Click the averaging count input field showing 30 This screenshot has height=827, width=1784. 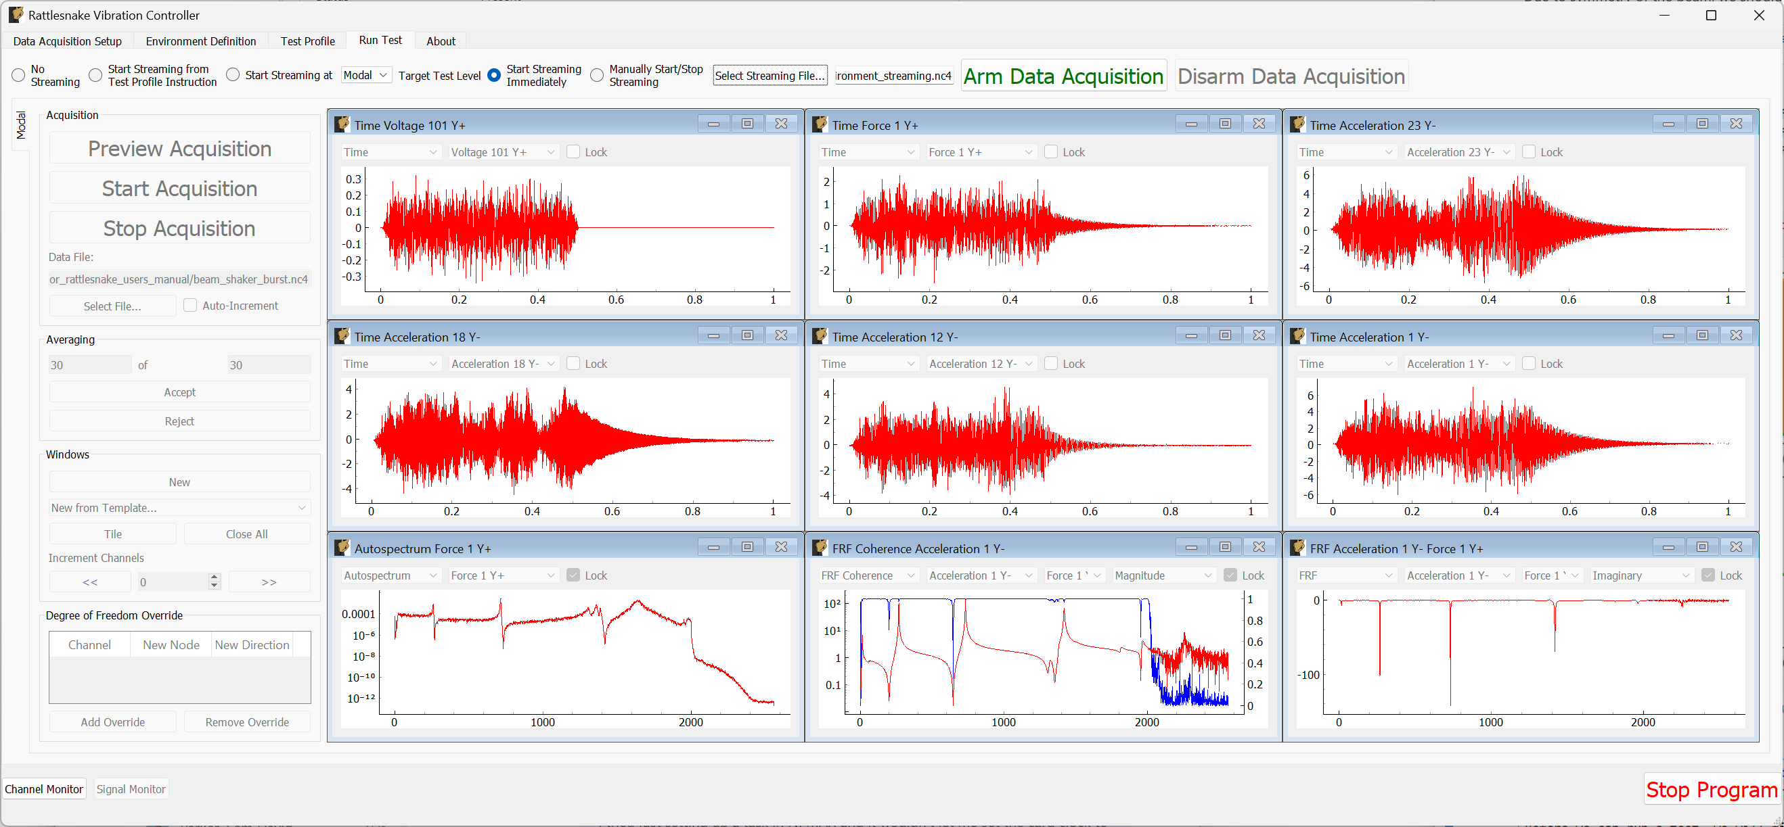click(89, 364)
